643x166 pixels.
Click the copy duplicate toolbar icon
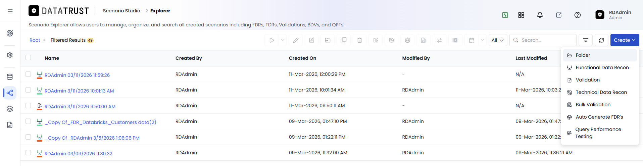point(344,40)
